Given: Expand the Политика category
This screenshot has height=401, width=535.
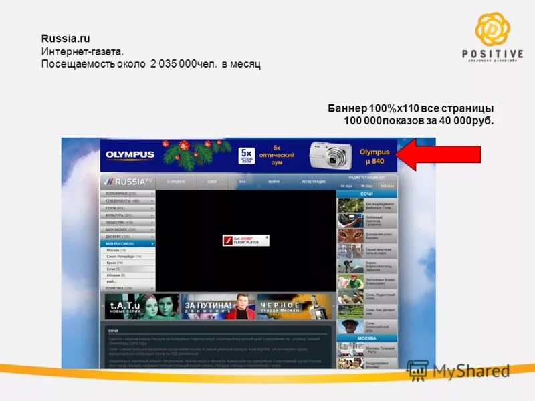Looking at the screenshot, I should tap(128, 289).
